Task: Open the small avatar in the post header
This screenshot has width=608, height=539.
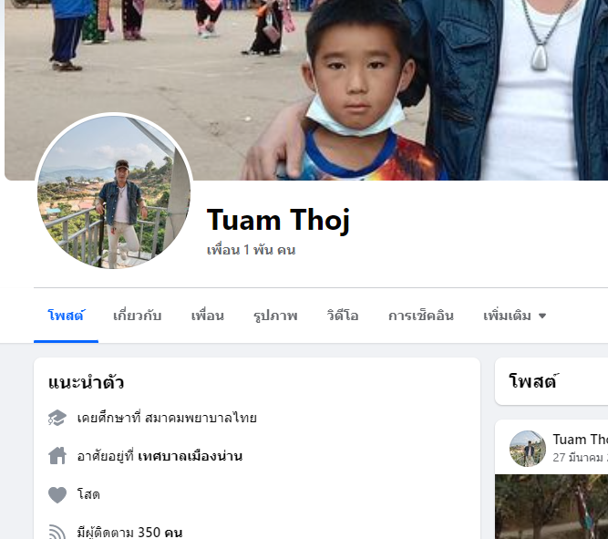Action: [528, 448]
